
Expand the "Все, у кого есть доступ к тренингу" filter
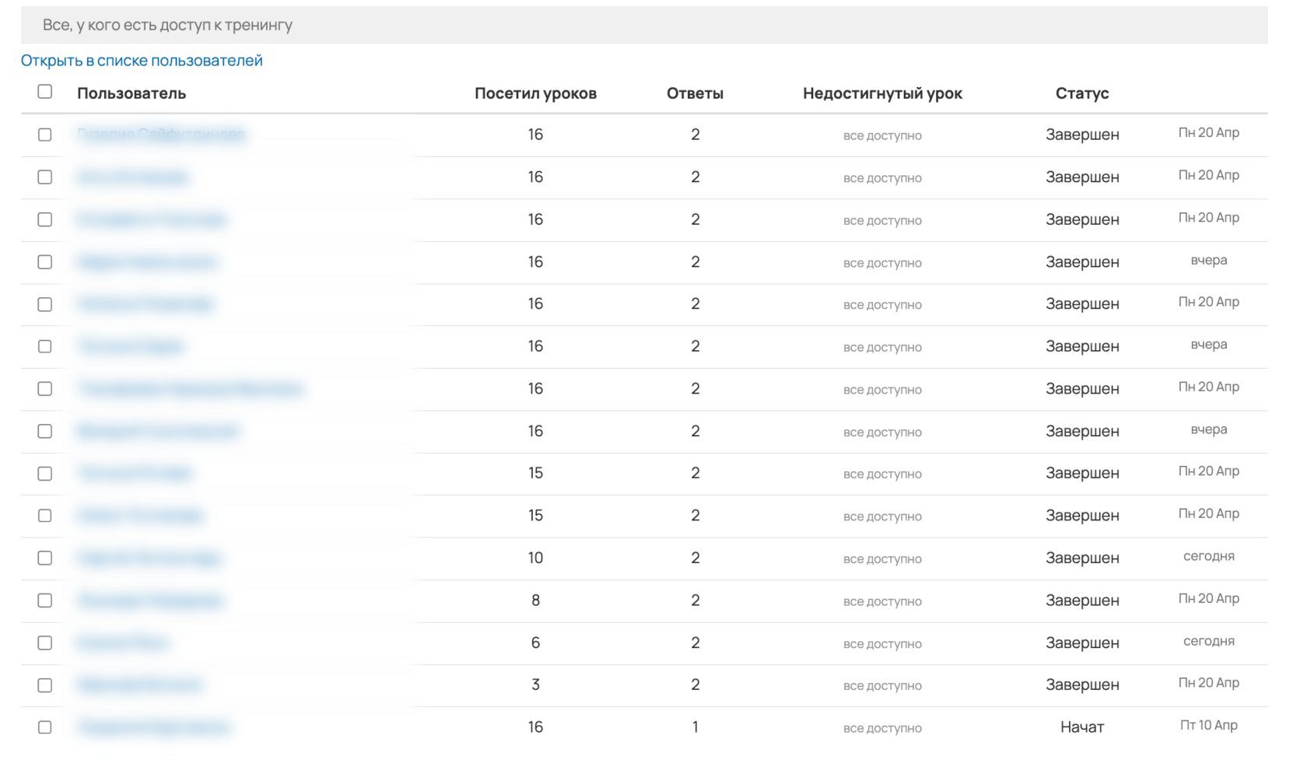click(x=644, y=25)
